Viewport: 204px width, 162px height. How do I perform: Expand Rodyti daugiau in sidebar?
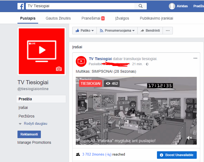(33, 124)
